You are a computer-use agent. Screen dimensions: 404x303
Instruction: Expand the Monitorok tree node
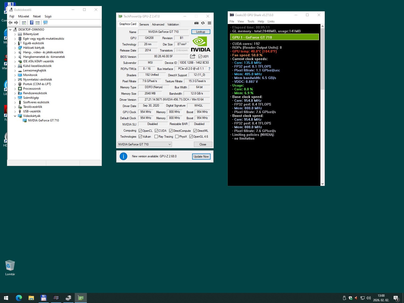click(x=15, y=75)
